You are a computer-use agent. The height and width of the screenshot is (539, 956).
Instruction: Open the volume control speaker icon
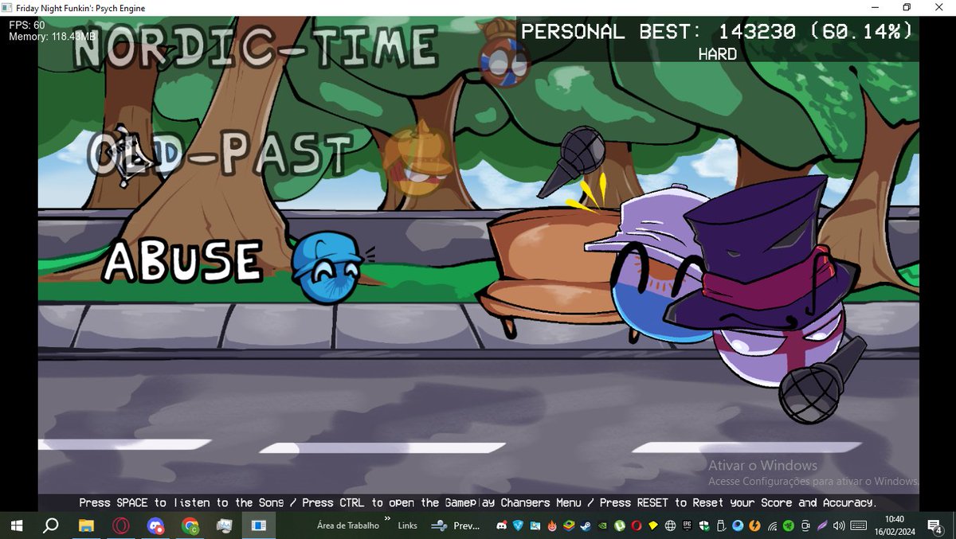[838, 525]
